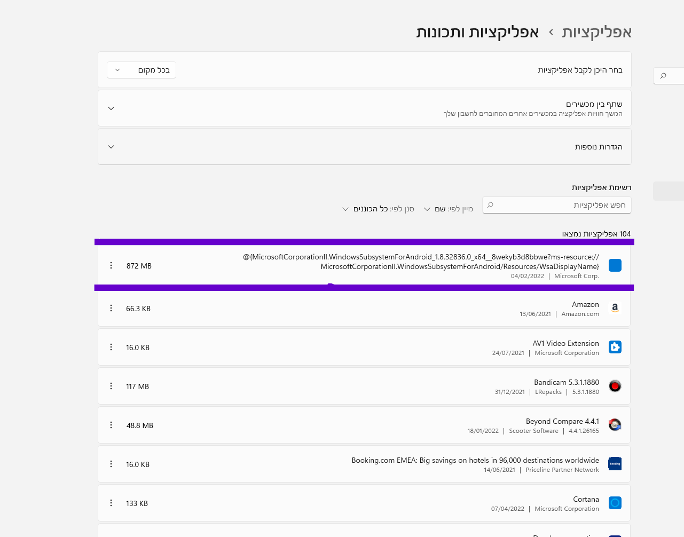Click the 'חפש אפליקציות' search field

[x=557, y=205]
